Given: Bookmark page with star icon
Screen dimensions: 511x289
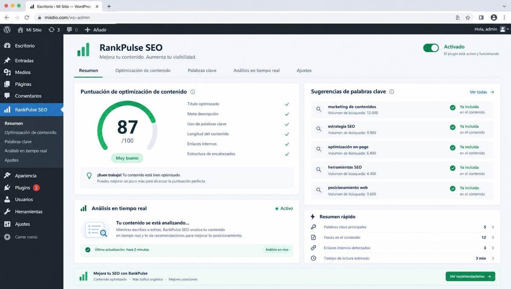Looking at the screenshot, I should tap(468, 17).
